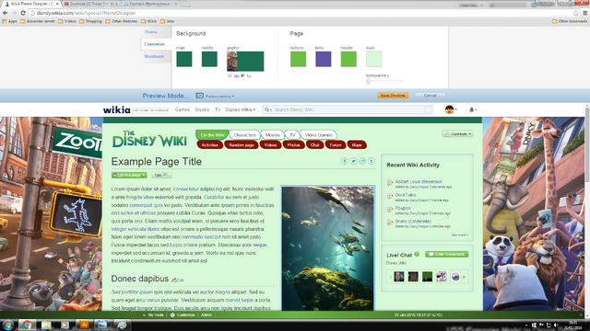The width and height of the screenshot is (590, 331).
Task: Open the background graphic picker
Action: pyautogui.click(x=245, y=62)
